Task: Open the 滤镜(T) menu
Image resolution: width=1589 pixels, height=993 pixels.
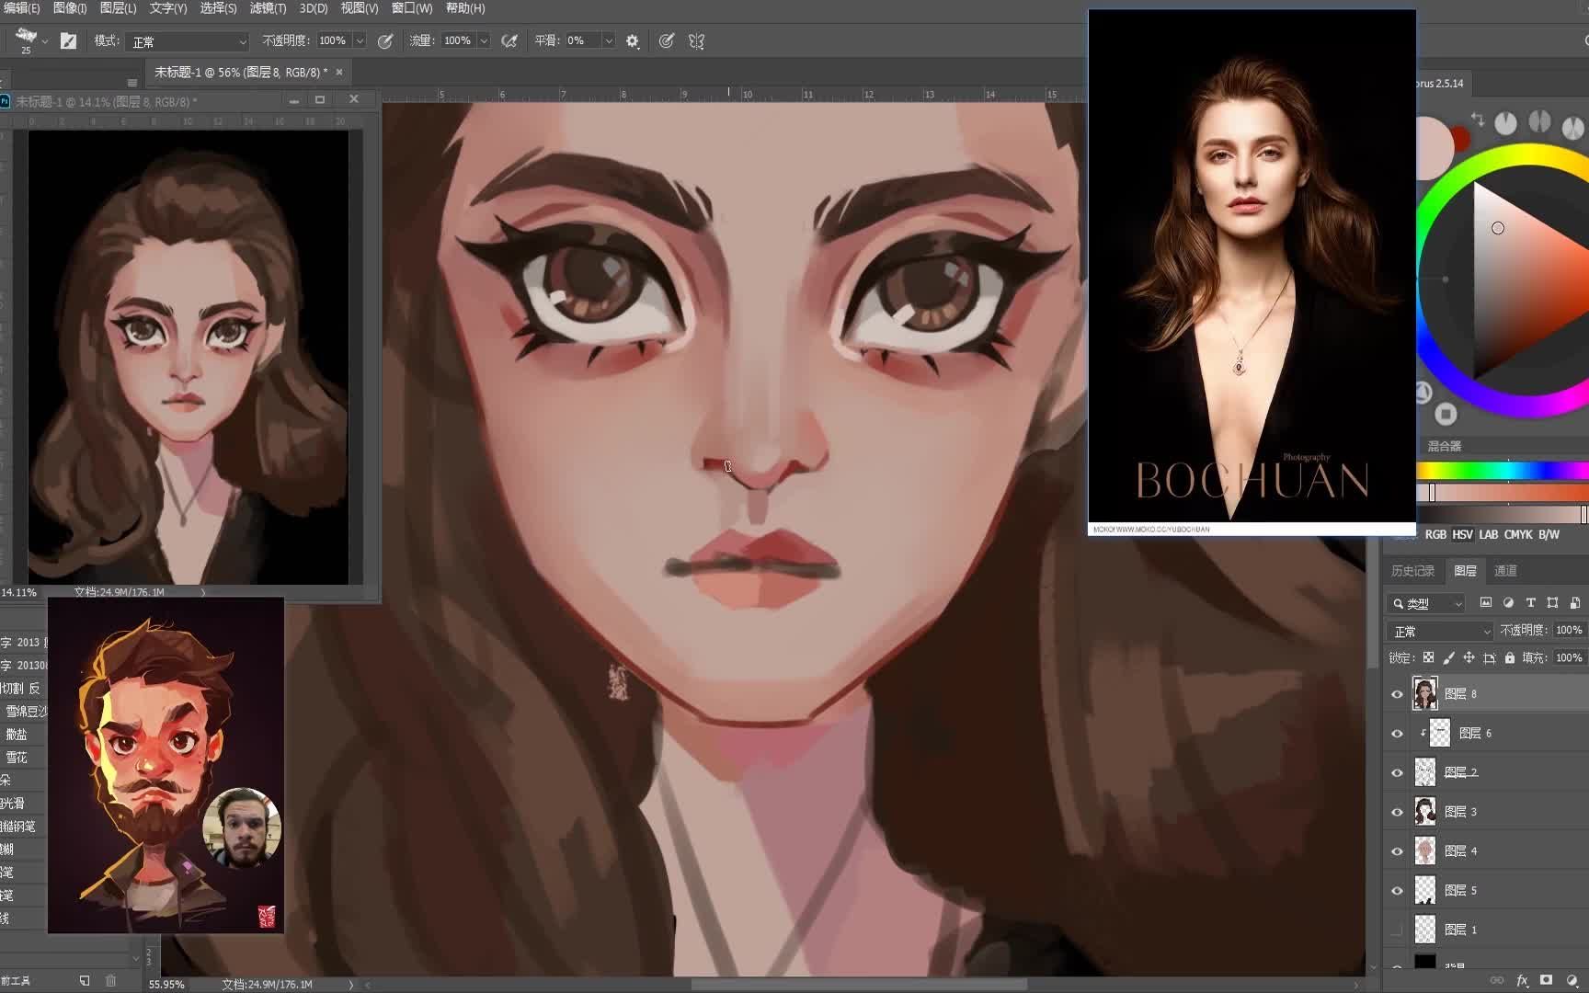Action: point(268,8)
